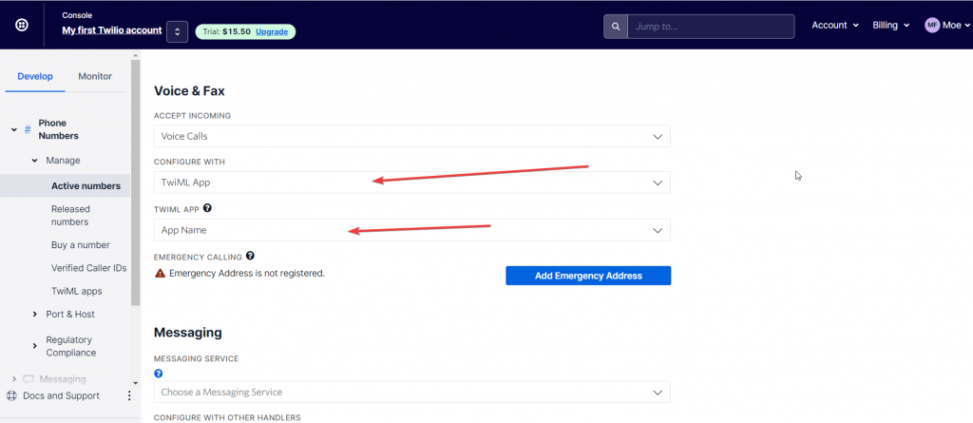
Task: Click Add Emergency Address button
Action: [x=588, y=276]
